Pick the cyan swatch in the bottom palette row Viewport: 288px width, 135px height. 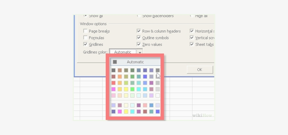(132, 112)
